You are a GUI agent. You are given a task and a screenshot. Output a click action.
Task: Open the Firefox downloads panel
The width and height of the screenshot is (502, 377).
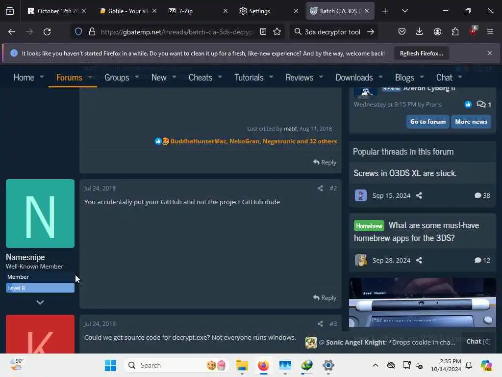tap(420, 32)
